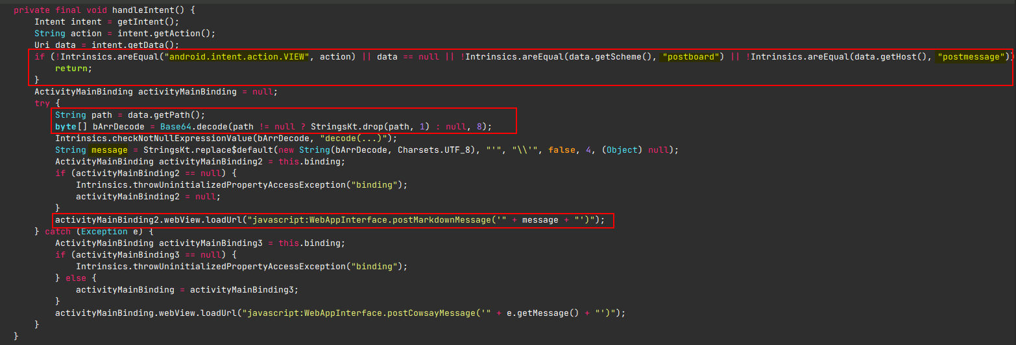Click the data.getScheme() call
This screenshot has width=1016, height=345.
611,56
